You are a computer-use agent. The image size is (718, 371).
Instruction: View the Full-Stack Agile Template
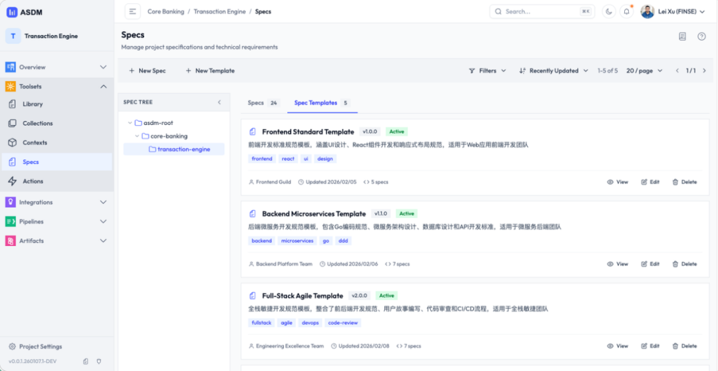pyautogui.click(x=618, y=346)
